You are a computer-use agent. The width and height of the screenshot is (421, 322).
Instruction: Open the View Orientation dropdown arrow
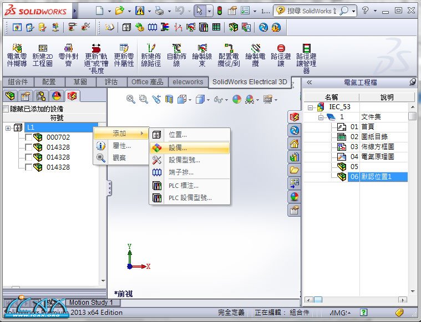190,100
